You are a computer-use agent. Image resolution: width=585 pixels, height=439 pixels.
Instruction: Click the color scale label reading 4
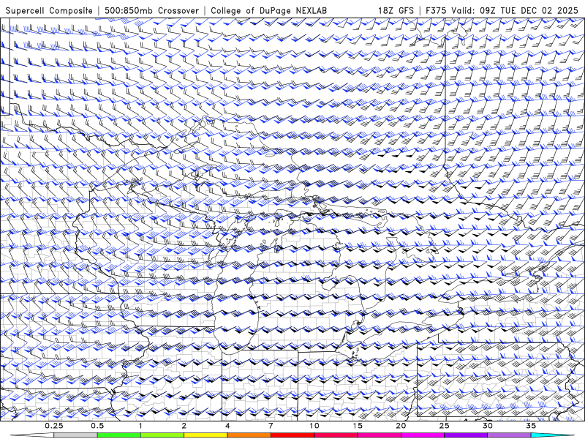[227, 426]
